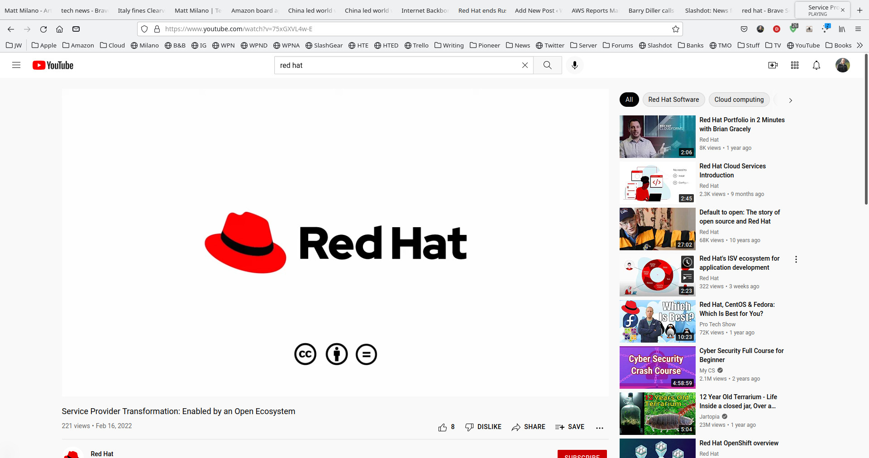Open 12 Year Old Terrarium video title
The image size is (869, 458).
point(738,401)
